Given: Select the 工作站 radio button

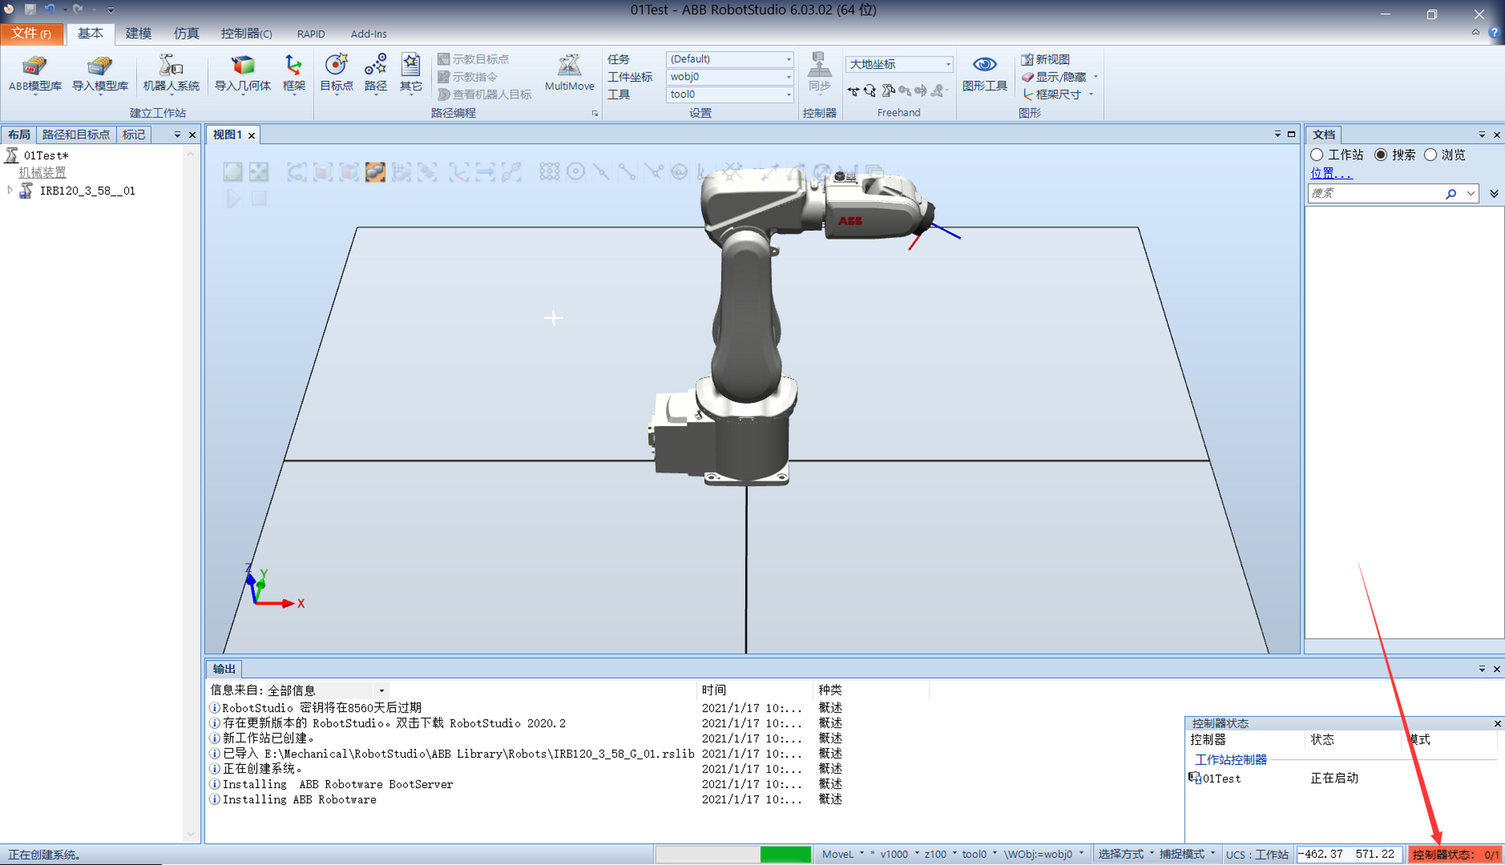Looking at the screenshot, I should 1317,154.
